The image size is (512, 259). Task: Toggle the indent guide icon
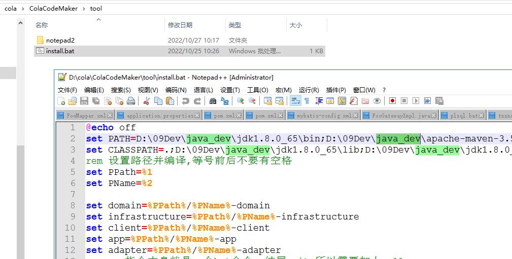(319, 101)
